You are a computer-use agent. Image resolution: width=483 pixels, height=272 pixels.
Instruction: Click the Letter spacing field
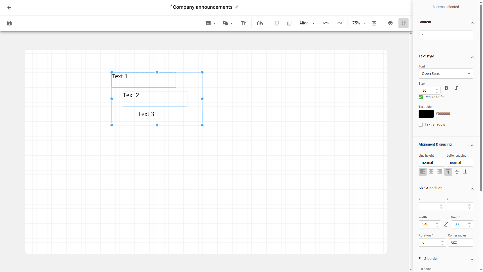(460, 163)
